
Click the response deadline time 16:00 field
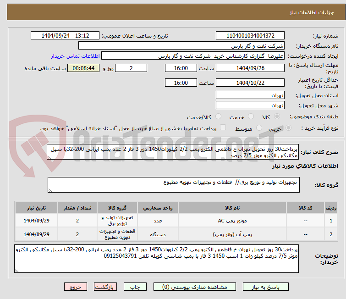coord(181,68)
